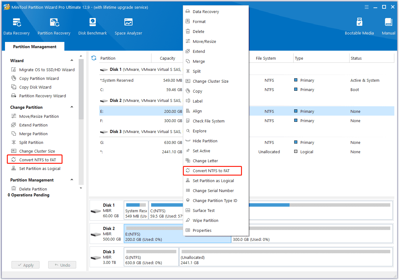Choose Change Cluster Size in context menu
The image size is (399, 280).
pos(216,81)
